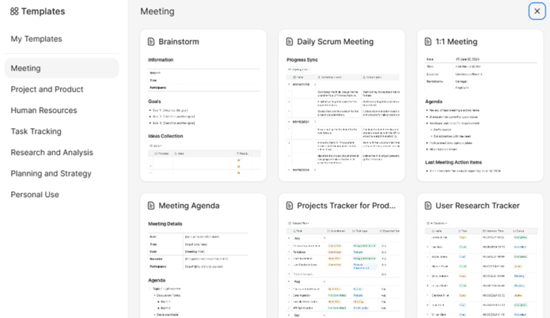The height and width of the screenshot is (318, 550).
Task: Close the Templates dialog with X
Action: pos(537,11)
